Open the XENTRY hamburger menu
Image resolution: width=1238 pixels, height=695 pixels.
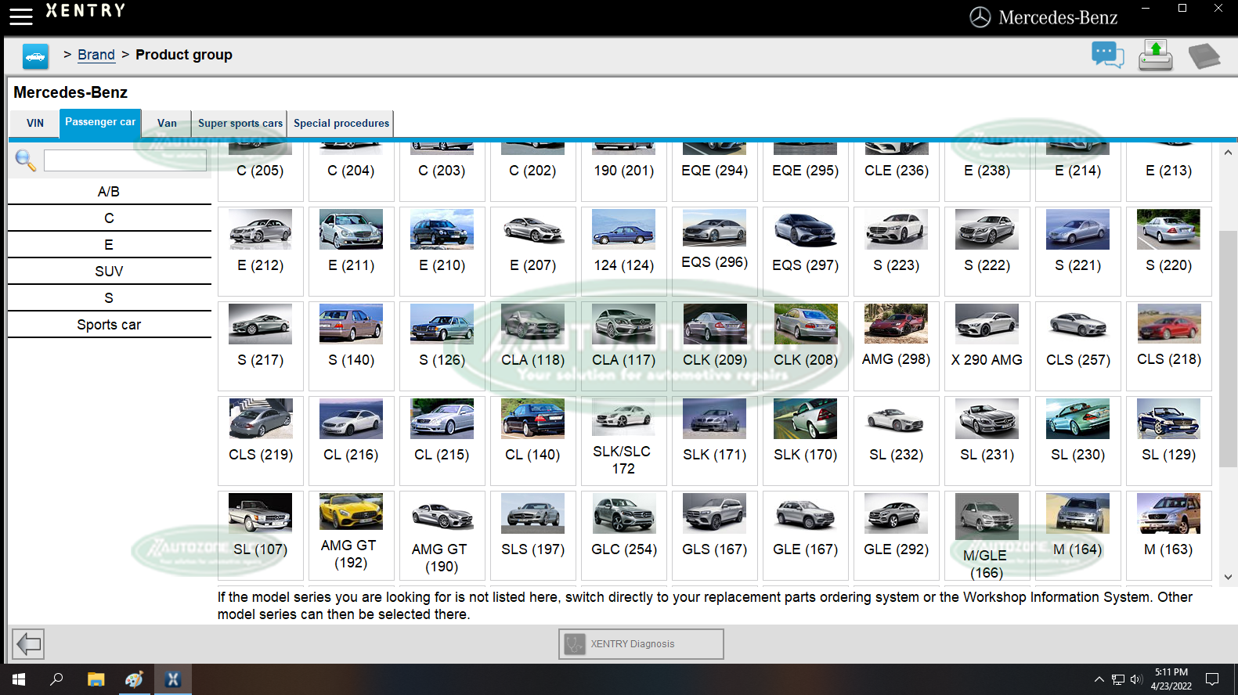[21, 16]
